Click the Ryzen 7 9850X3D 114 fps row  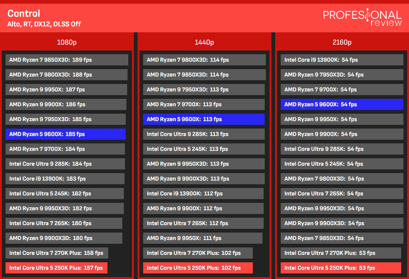point(204,75)
